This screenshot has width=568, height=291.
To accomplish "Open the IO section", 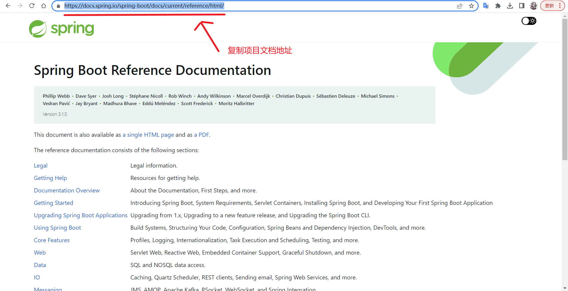I will [x=37, y=277].
